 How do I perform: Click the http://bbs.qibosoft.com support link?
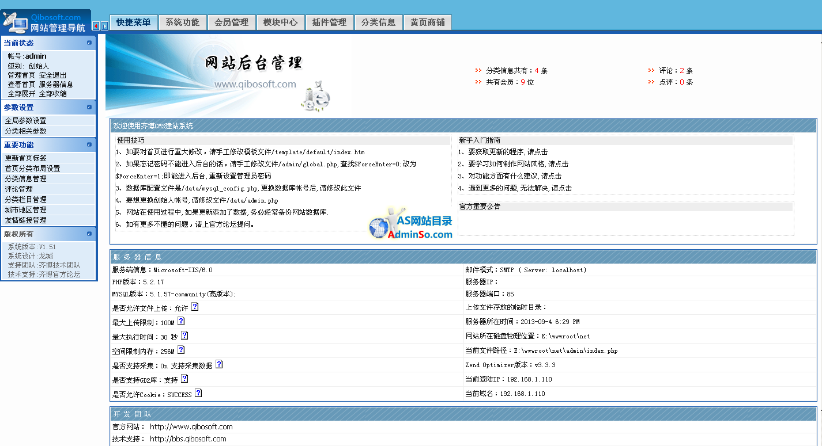coord(188,439)
